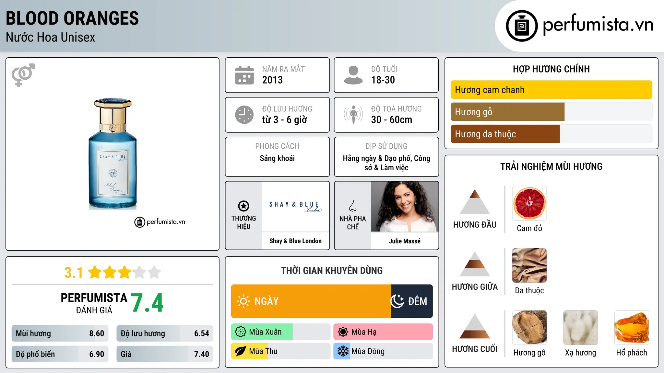The width and height of the screenshot is (664, 373).
Task: Click the sun icon in the Ngày bar
Action: [243, 301]
